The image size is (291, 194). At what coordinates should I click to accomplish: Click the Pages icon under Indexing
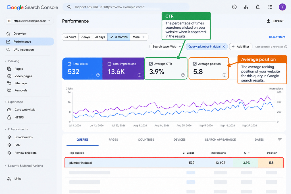[9, 69]
